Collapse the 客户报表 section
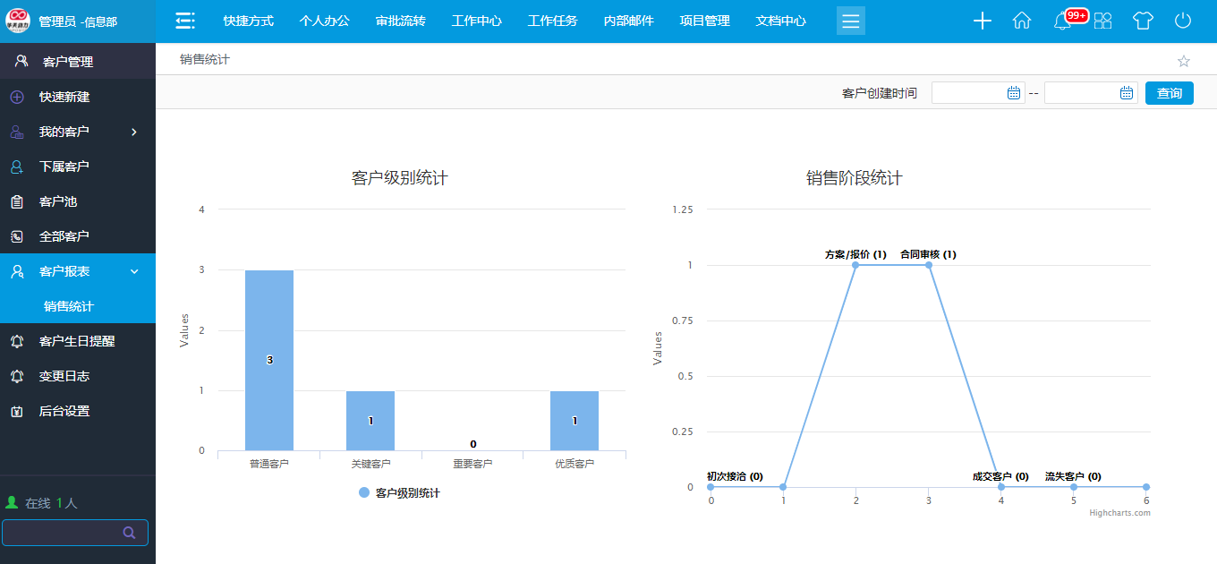The height and width of the screenshot is (564, 1217). point(134,271)
